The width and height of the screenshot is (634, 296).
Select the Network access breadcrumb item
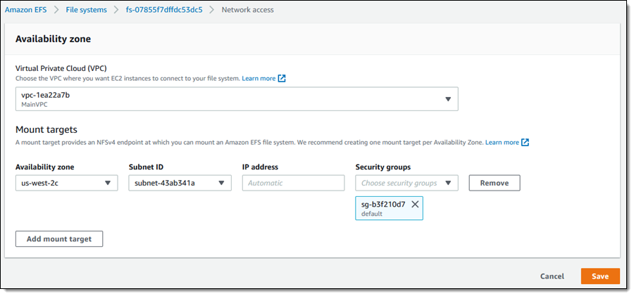tap(247, 10)
